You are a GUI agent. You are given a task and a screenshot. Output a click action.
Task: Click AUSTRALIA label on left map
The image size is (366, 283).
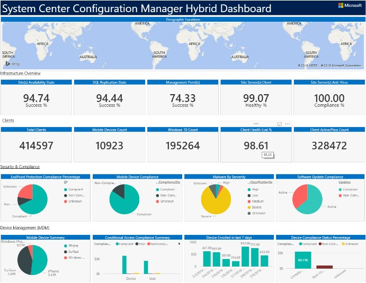pyautogui.click(x=88, y=57)
